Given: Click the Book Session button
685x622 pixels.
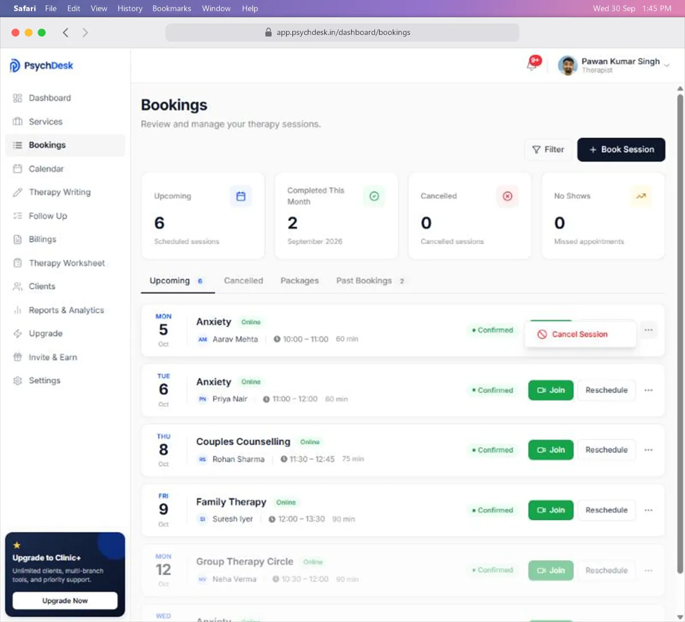Looking at the screenshot, I should coord(621,150).
